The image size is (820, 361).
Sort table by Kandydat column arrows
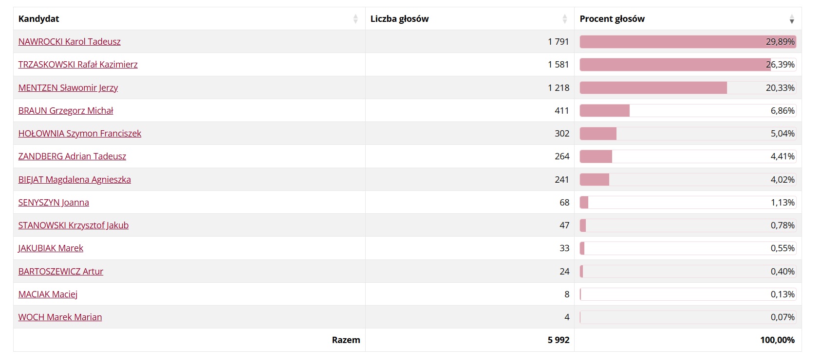click(x=355, y=19)
